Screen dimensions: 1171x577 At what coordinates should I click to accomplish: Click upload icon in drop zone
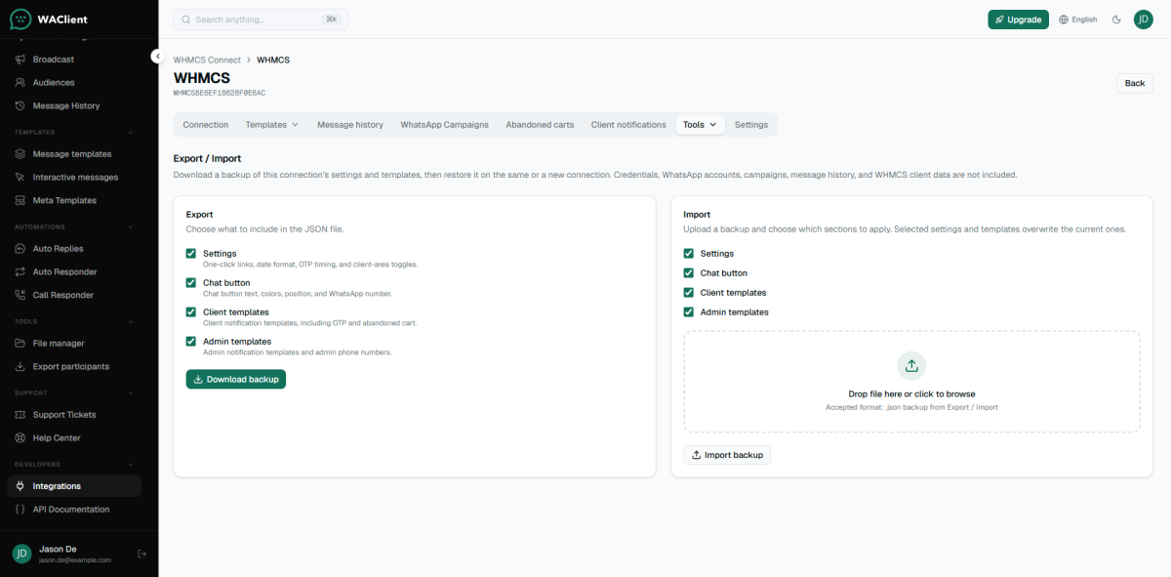tap(911, 365)
